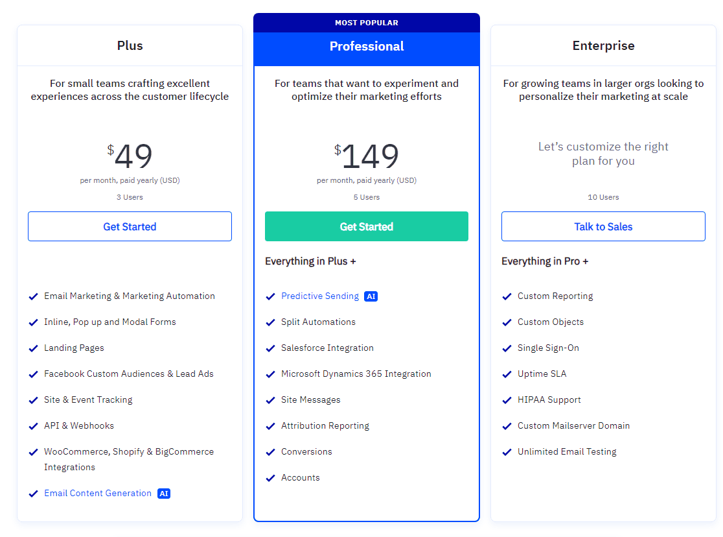Click the Most Popular banner
Screen dimensions: 723x537
click(x=367, y=23)
